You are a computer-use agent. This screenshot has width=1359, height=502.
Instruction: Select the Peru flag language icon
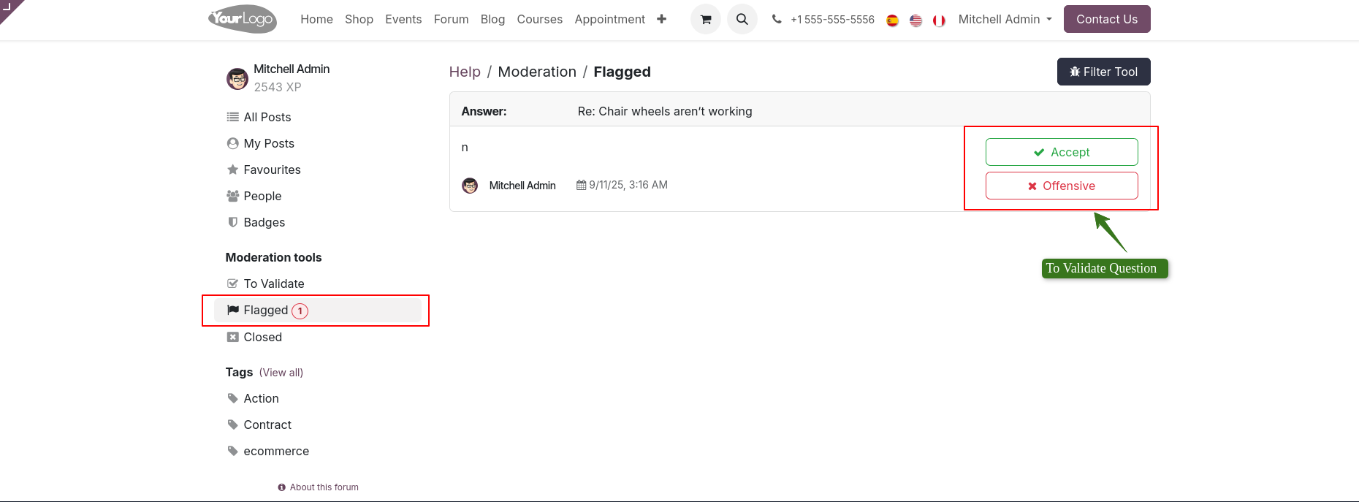click(939, 20)
